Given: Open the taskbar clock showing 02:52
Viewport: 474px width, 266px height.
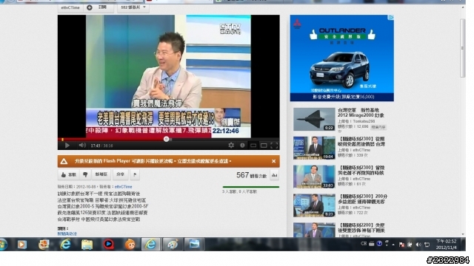Looking at the screenshot, I should click(446, 245).
